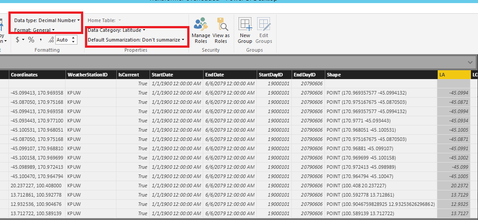Click Shape cell POINT (100.589139 13.712722)
Screen dimensions: 478x220
pos(381,213)
